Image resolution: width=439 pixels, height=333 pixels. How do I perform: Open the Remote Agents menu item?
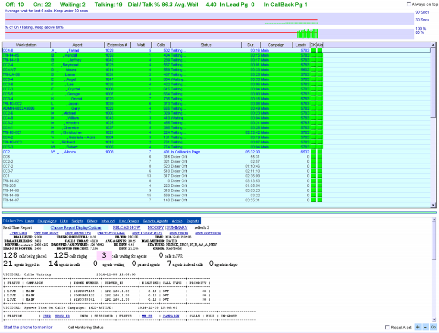[x=155, y=221]
